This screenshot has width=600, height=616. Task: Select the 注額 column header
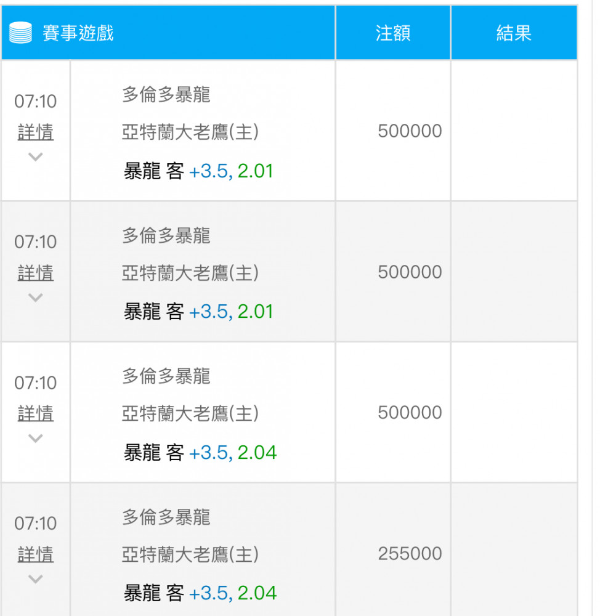(x=393, y=33)
